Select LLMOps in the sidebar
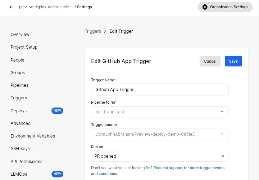The height and width of the screenshot is (180, 259). pos(19,174)
